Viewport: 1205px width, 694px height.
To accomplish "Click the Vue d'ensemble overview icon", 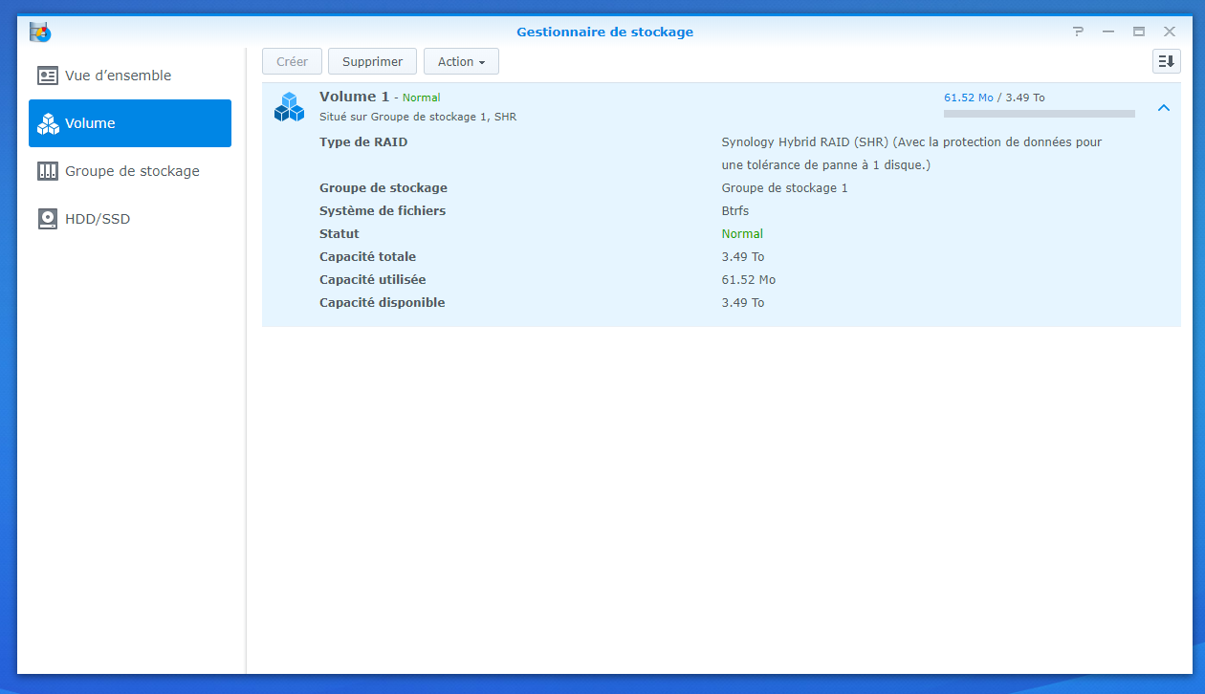I will 48,76.
